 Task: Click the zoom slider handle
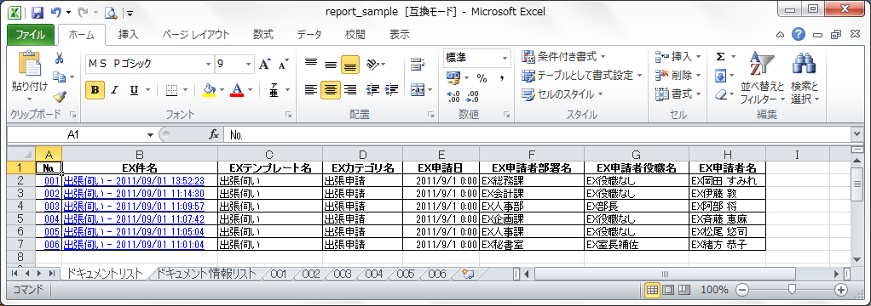[x=792, y=289]
